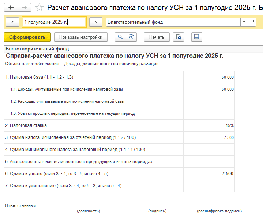
Task: Click the Find next icon
Action: 131,37
